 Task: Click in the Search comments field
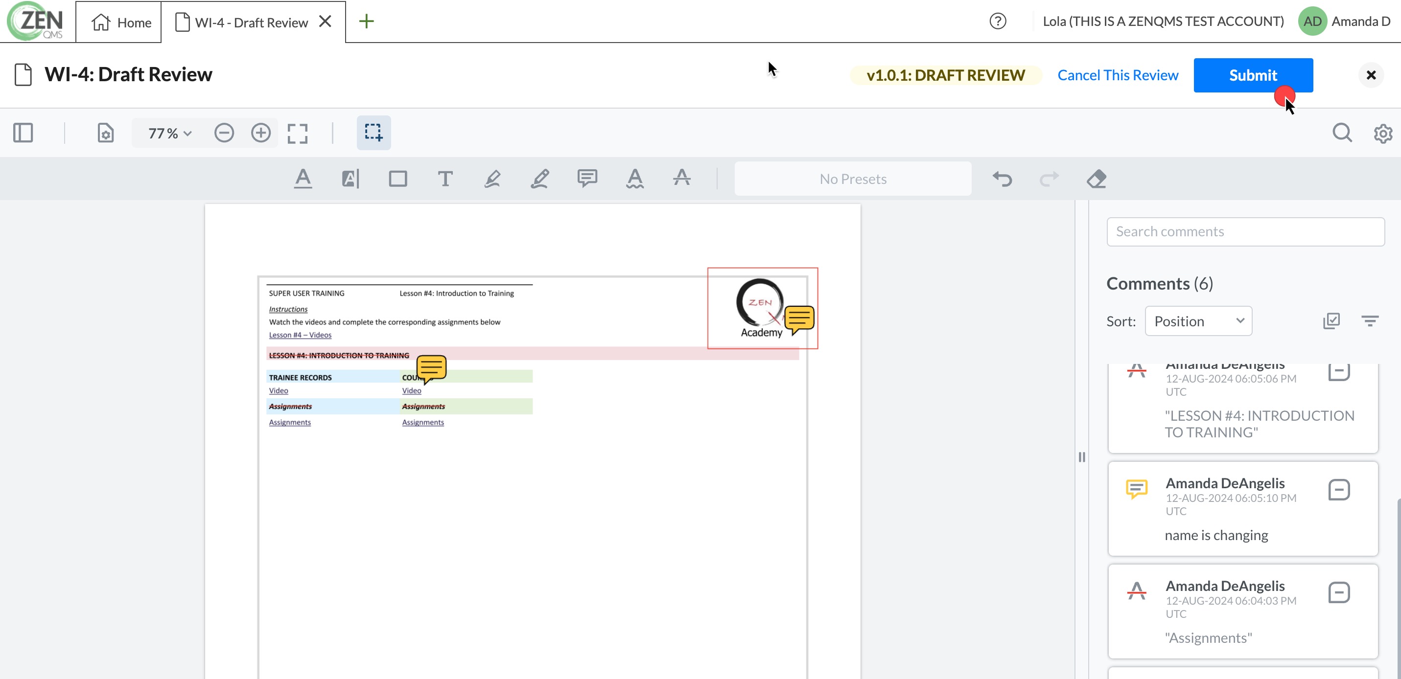[1245, 231]
